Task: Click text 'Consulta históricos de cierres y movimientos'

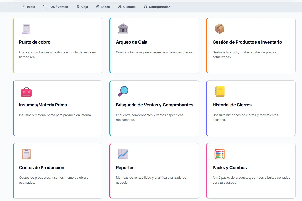Action: point(245,115)
